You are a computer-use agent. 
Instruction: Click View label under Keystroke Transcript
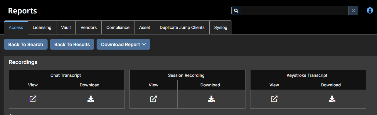(274, 85)
